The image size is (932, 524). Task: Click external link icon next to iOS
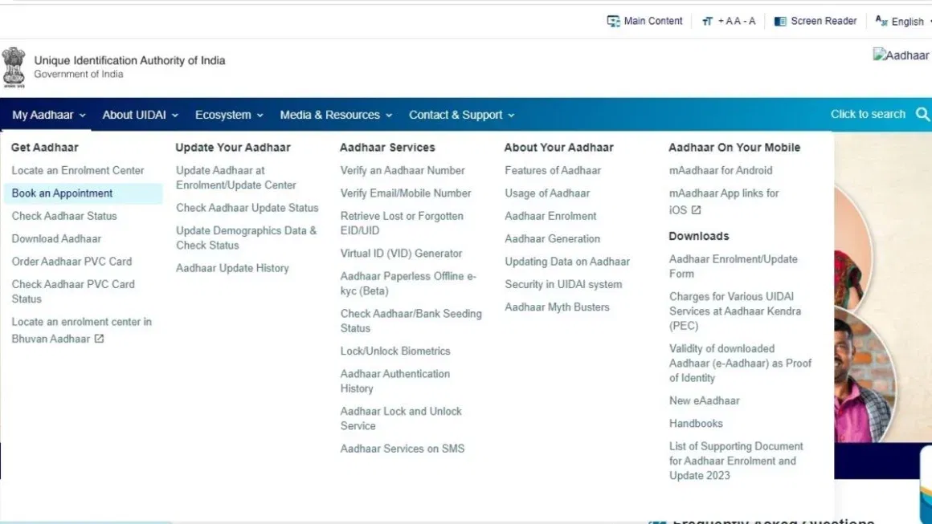696,210
